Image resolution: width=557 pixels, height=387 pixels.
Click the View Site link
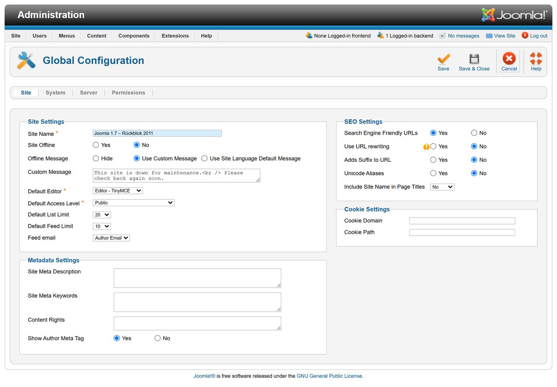(504, 36)
